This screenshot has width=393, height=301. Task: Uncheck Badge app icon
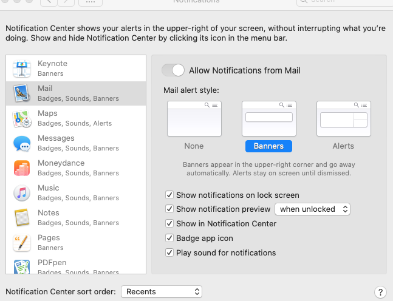[x=169, y=238]
